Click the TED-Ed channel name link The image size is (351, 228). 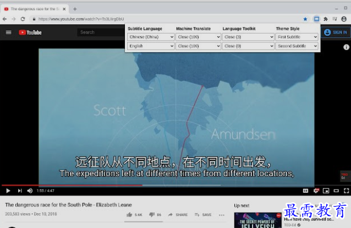[290, 225]
